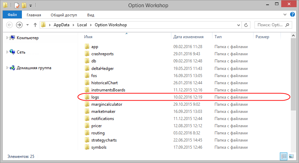Select the db folder icon
The height and width of the screenshot is (163, 299).
click(87, 61)
